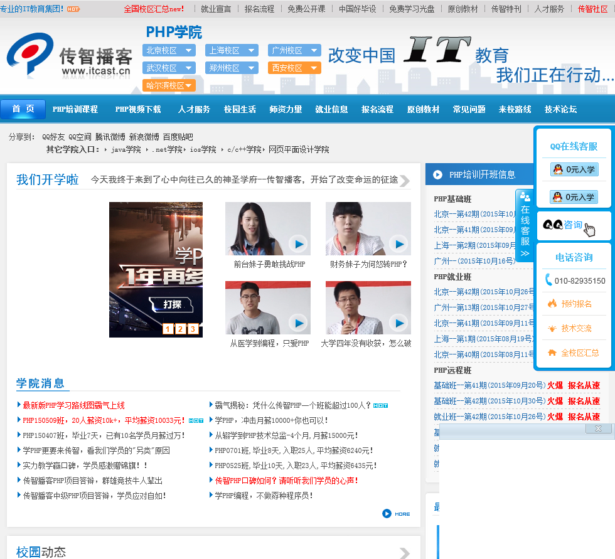Click the 原创教材 top link

click(463, 9)
